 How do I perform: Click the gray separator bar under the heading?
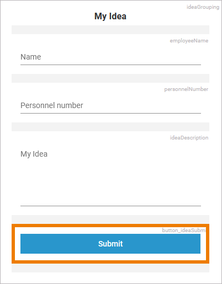tap(110, 30)
